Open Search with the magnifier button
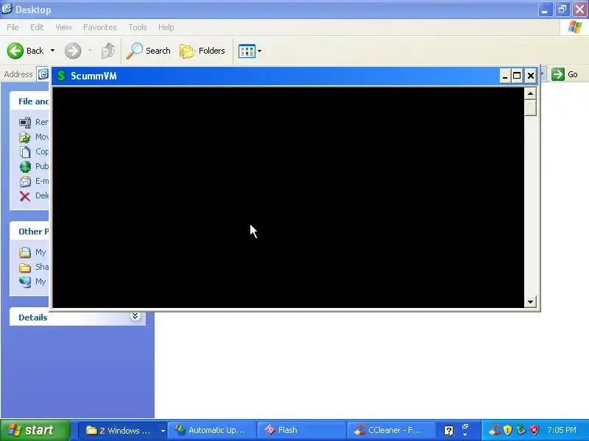This screenshot has height=441, width=589. (x=149, y=51)
